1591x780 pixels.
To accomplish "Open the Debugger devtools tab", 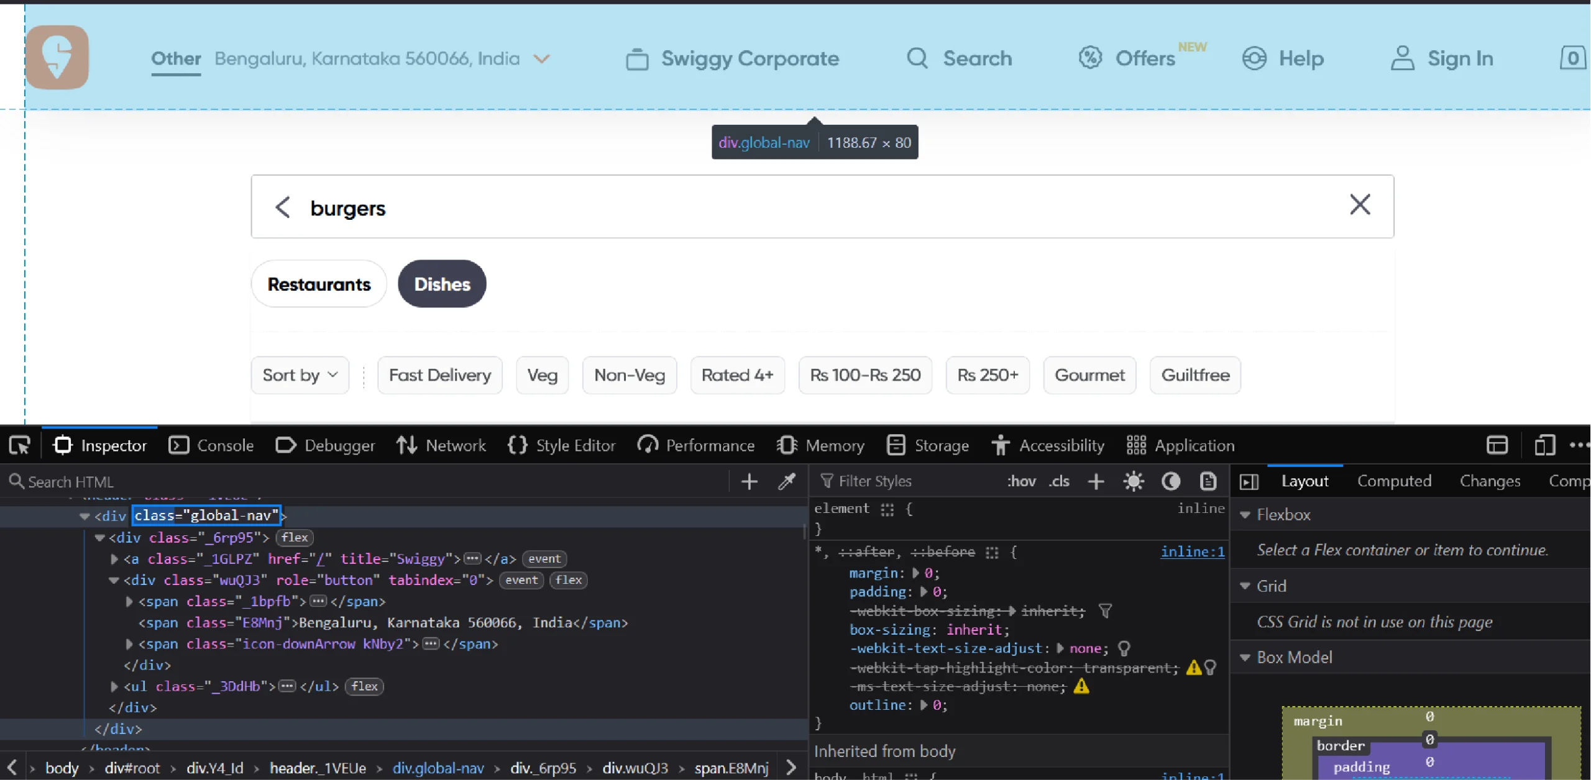I will click(326, 445).
